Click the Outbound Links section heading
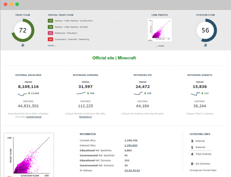Screen dimensions: 231x177 [x=200, y=134]
